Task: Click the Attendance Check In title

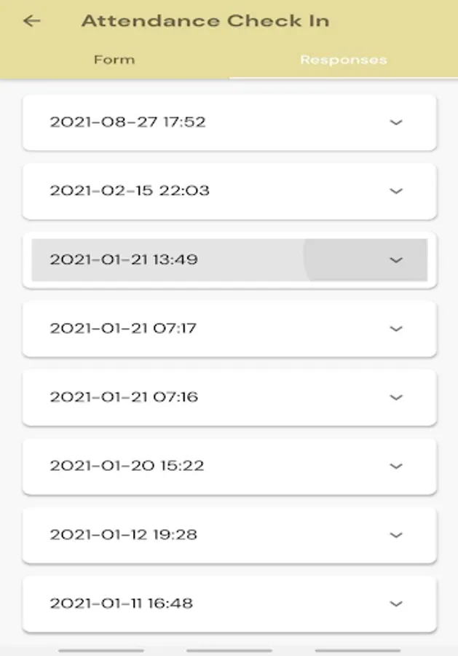Action: 205,20
